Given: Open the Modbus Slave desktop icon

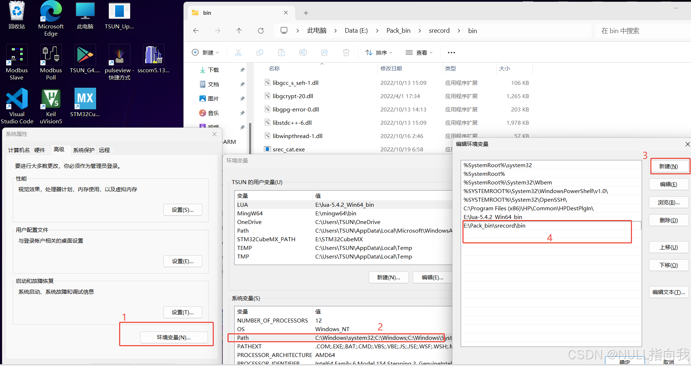Looking at the screenshot, I should point(17,62).
